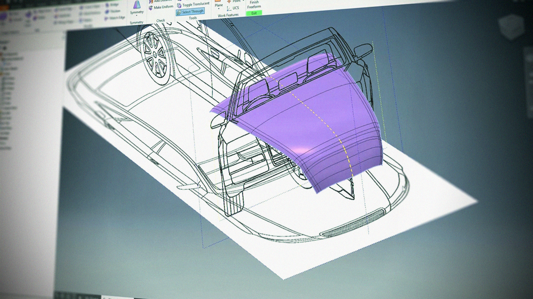Select the Symmetry tool icon
The height and width of the screenshot is (299, 533).
[x=136, y=5]
